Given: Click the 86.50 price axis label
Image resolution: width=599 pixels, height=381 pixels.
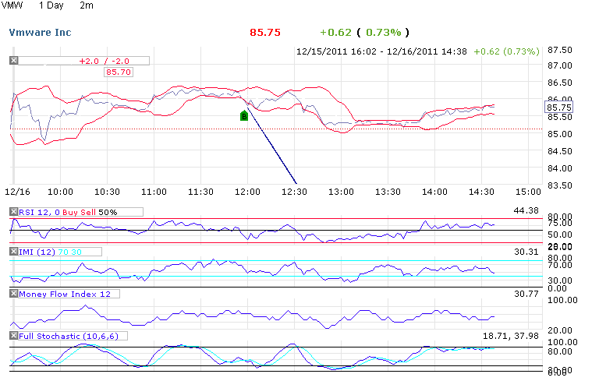Looking at the screenshot, I should (560, 83).
